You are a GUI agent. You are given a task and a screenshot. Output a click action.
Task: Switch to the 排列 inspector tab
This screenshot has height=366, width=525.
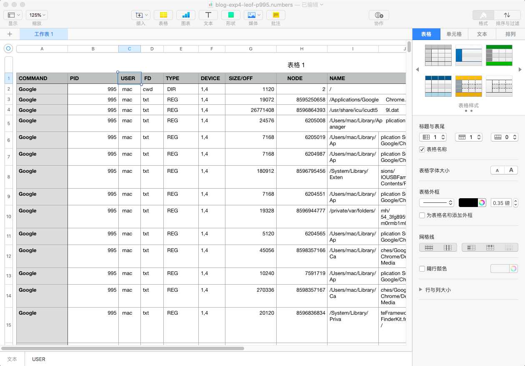[510, 34]
